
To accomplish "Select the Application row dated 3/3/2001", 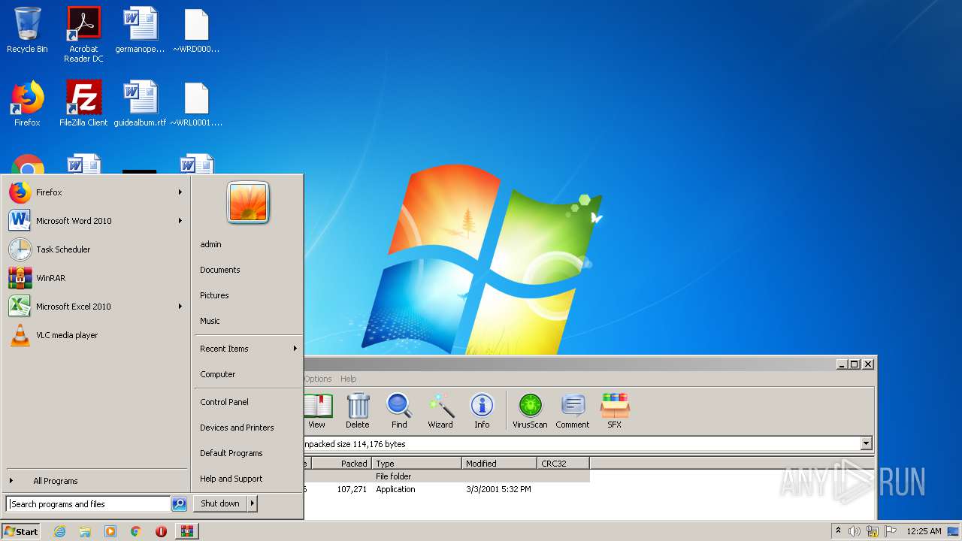I will tap(446, 489).
